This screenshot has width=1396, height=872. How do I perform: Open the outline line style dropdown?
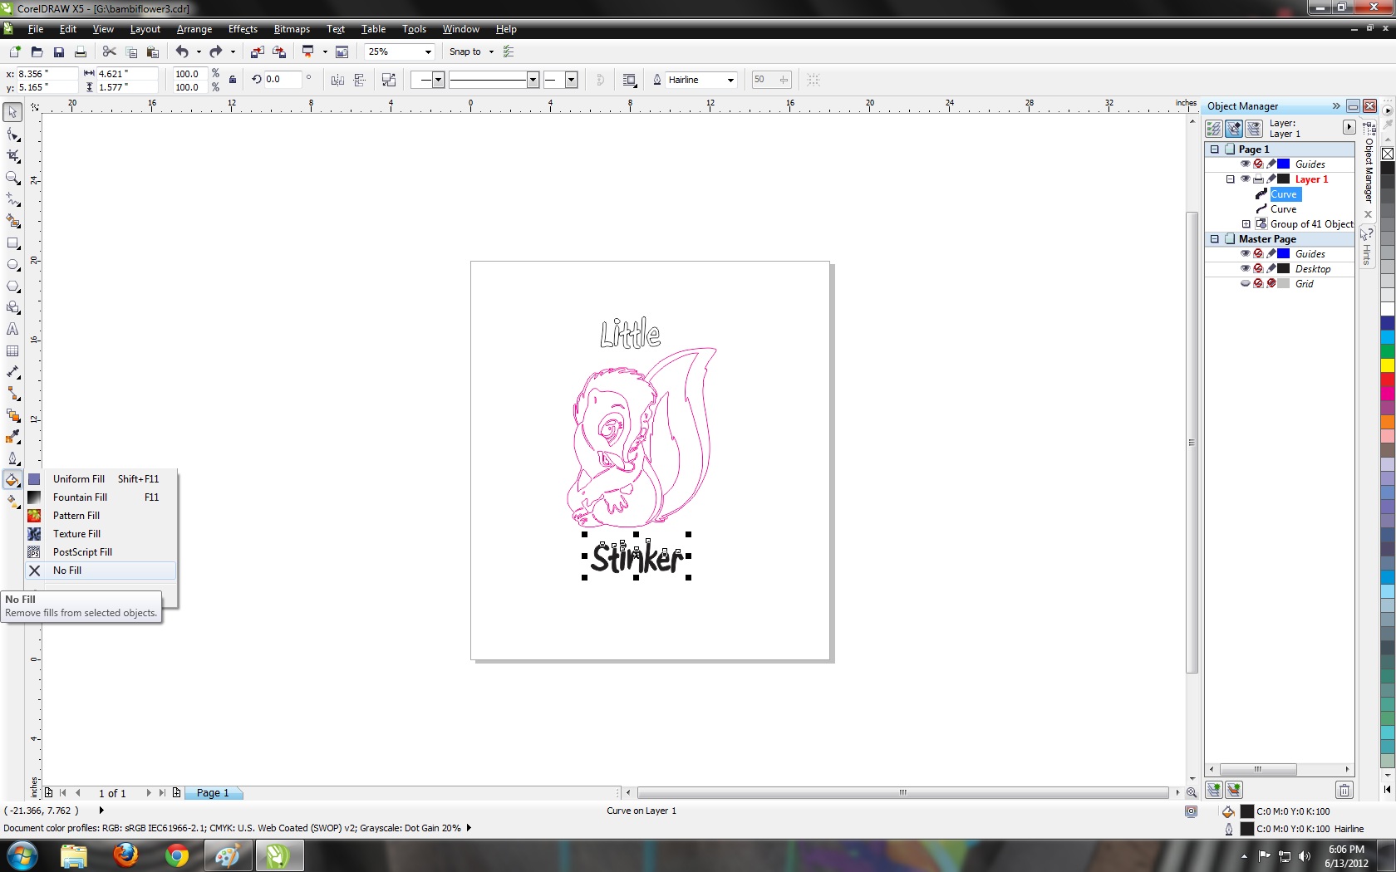tap(533, 80)
